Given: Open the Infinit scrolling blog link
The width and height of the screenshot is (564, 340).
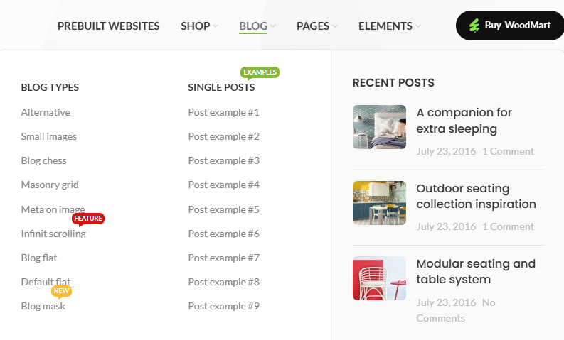Looking at the screenshot, I should [x=53, y=234].
